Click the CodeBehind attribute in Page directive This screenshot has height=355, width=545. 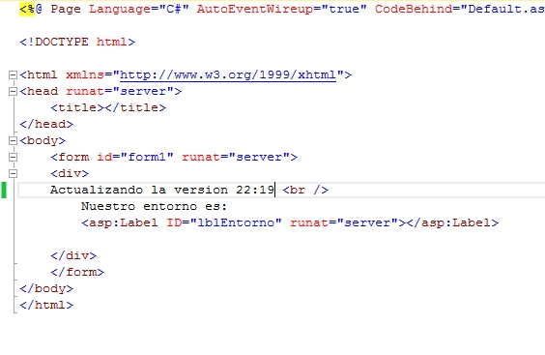coord(414,9)
